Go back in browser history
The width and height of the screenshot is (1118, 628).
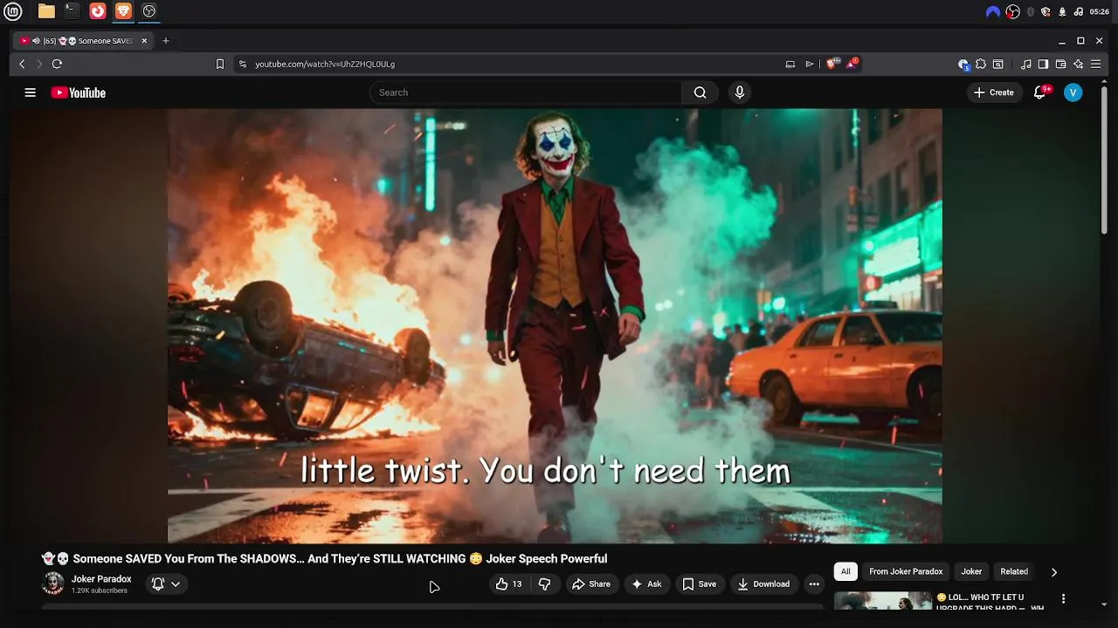(23, 64)
